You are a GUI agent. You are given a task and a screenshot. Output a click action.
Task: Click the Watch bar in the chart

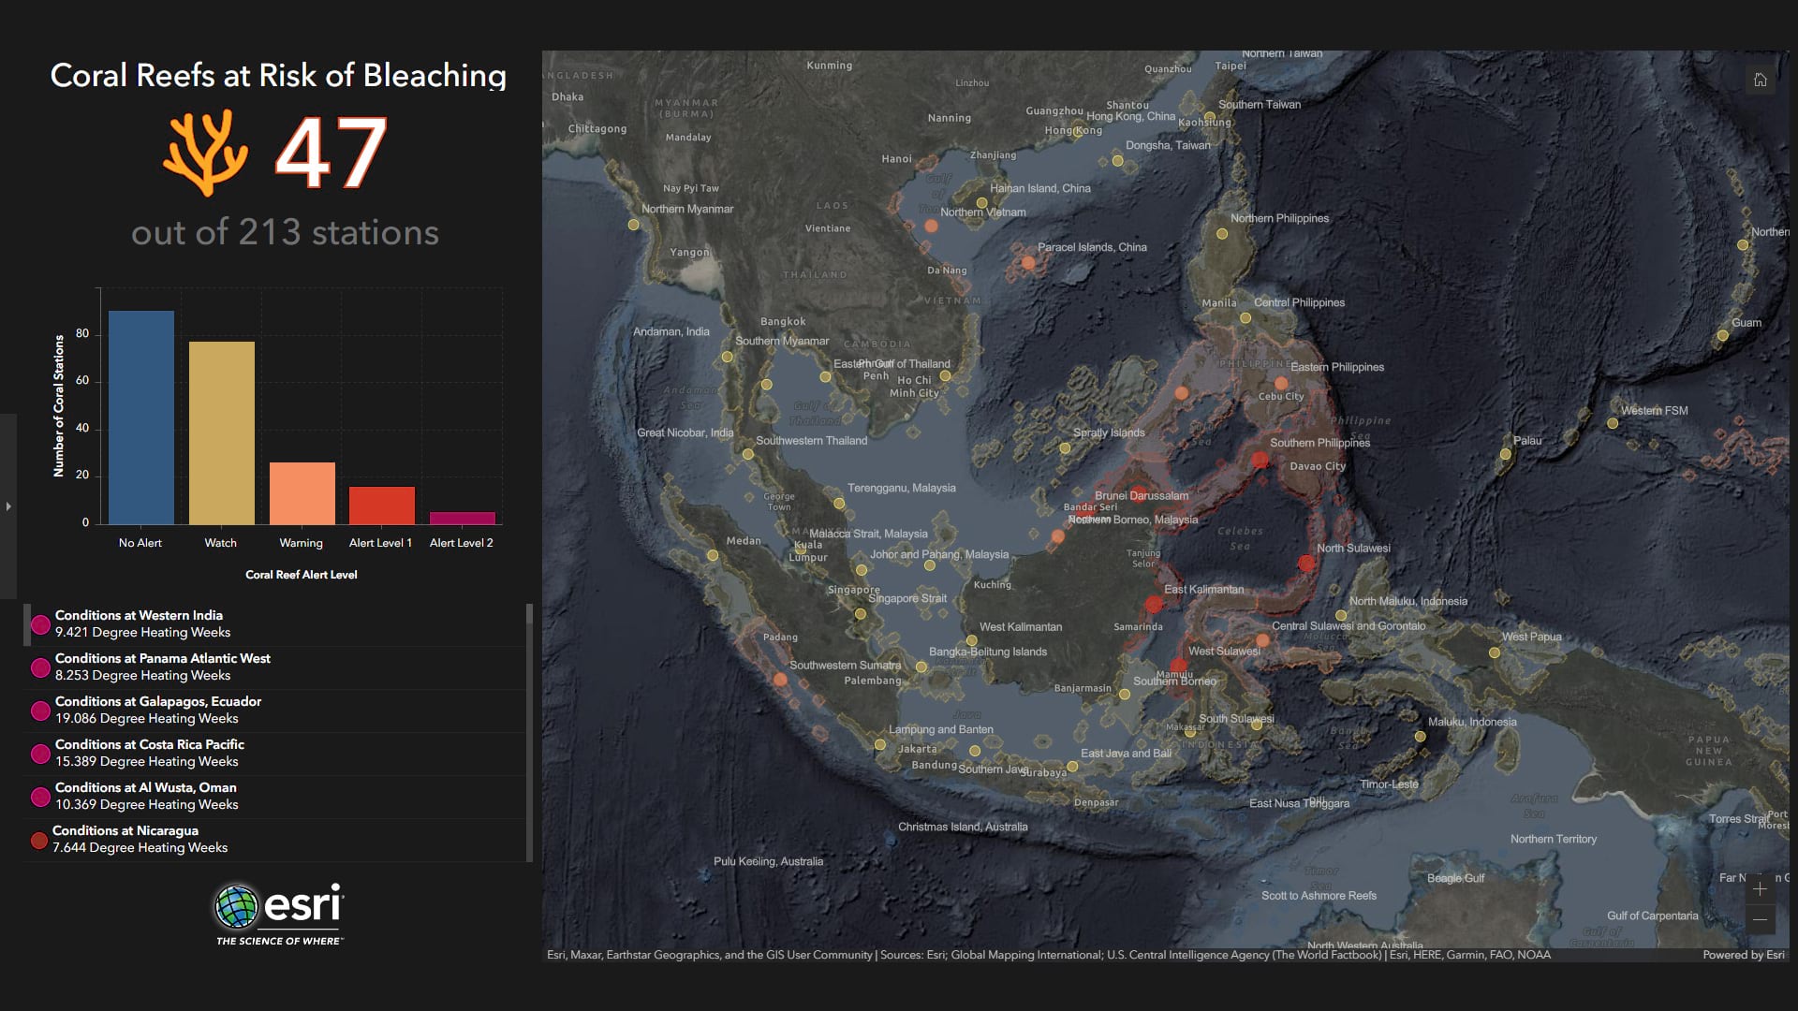tap(220, 433)
